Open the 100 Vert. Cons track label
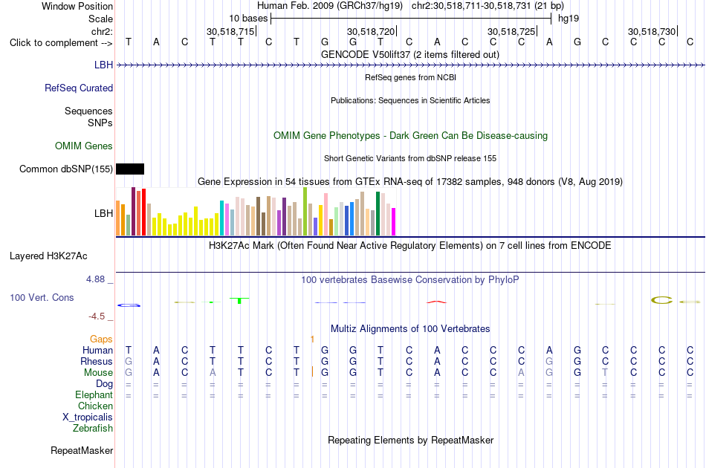706x468 pixels. click(x=42, y=297)
